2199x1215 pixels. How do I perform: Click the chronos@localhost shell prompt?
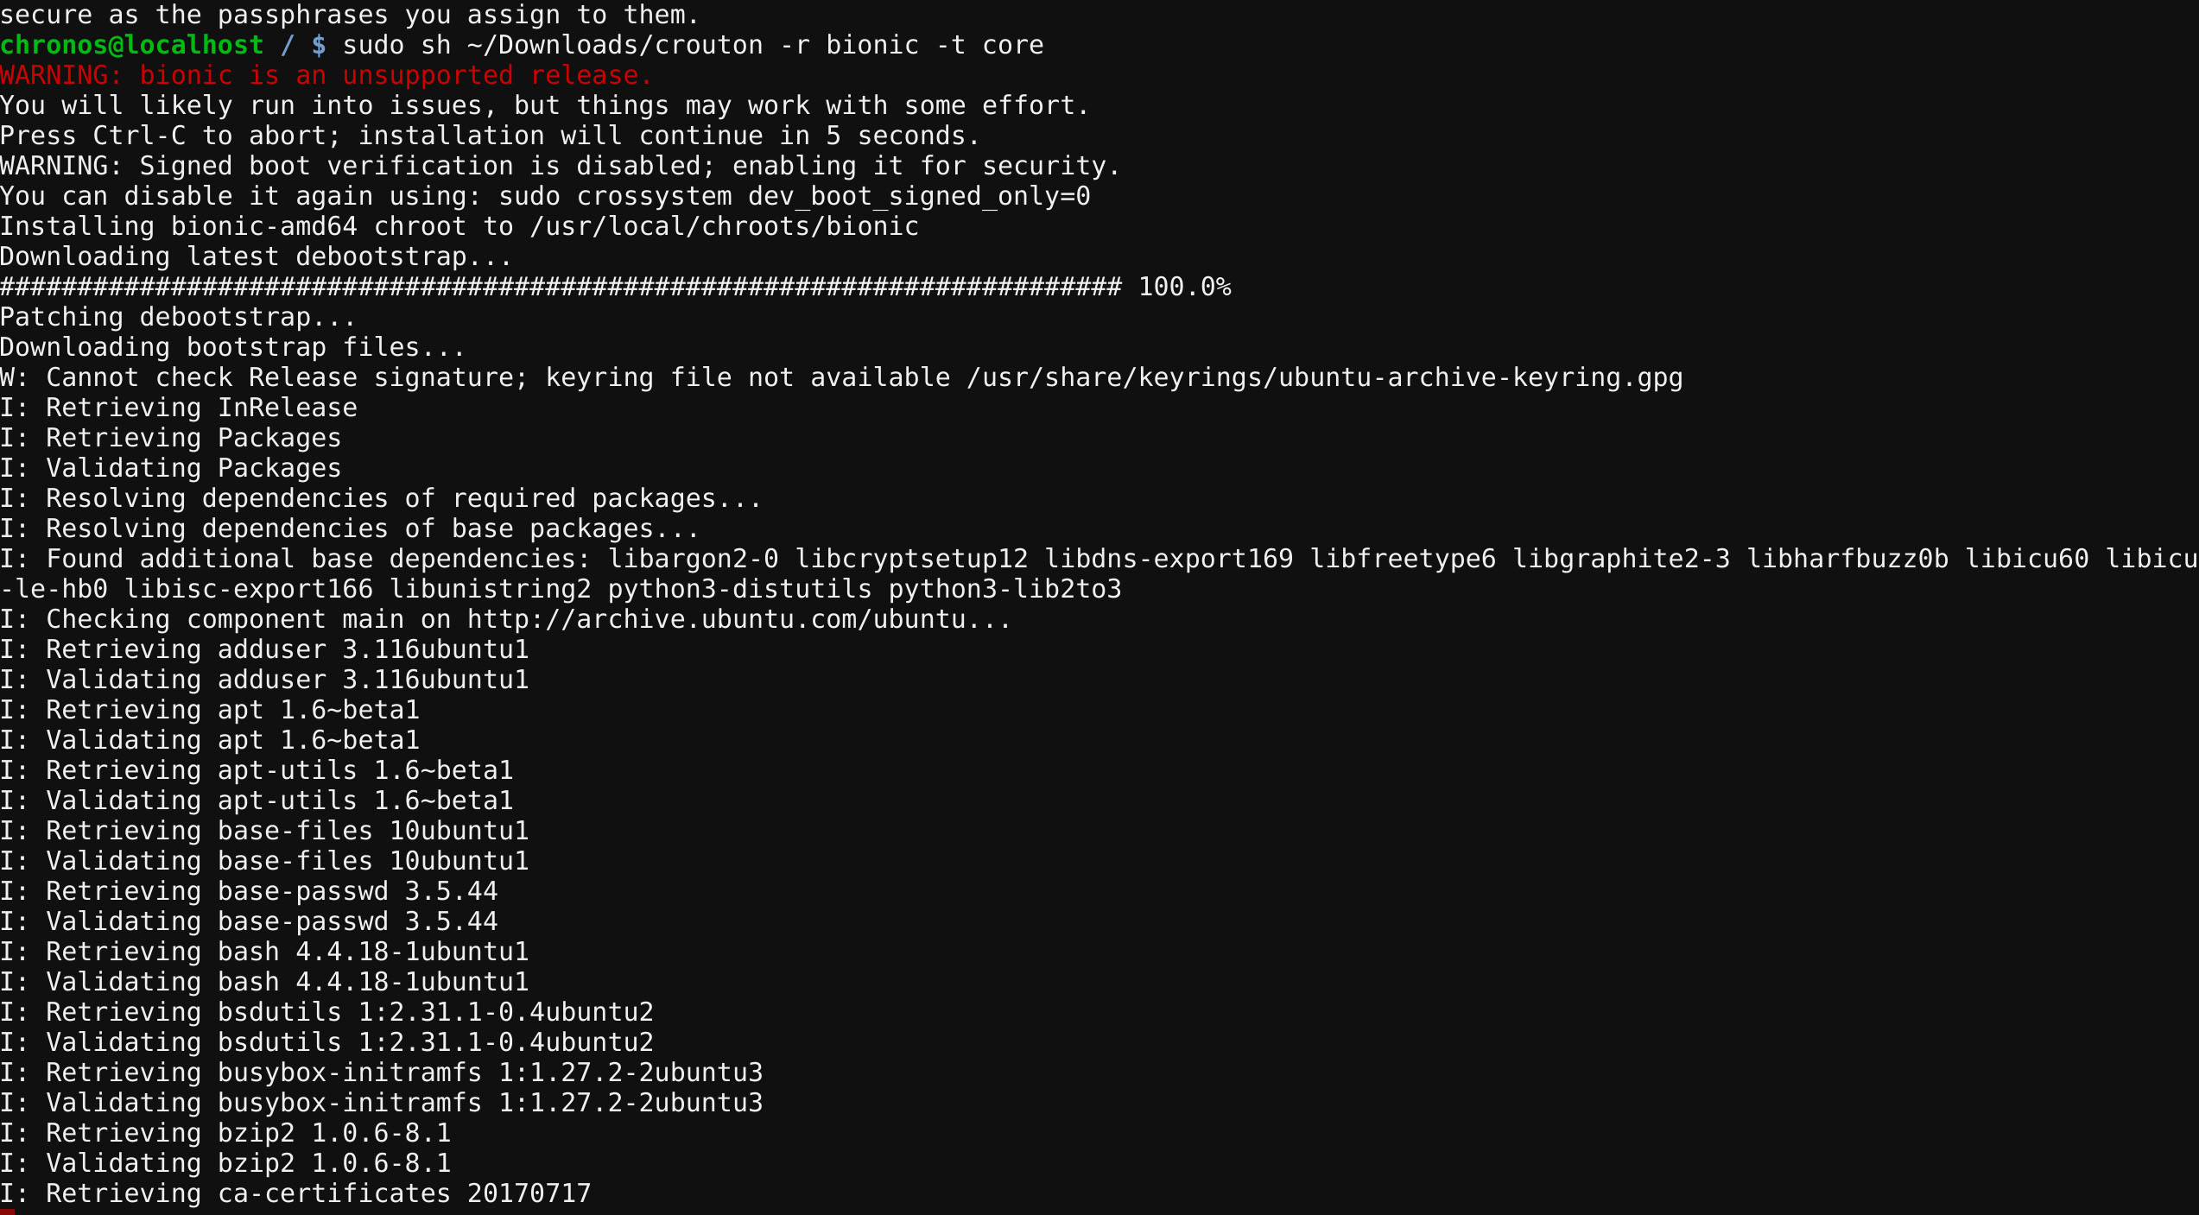pos(131,45)
